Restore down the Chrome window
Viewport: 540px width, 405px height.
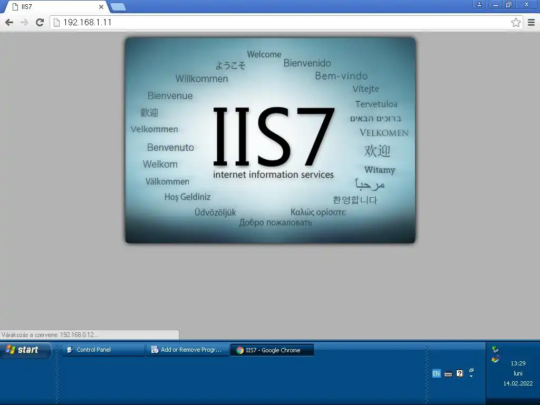click(509, 4)
